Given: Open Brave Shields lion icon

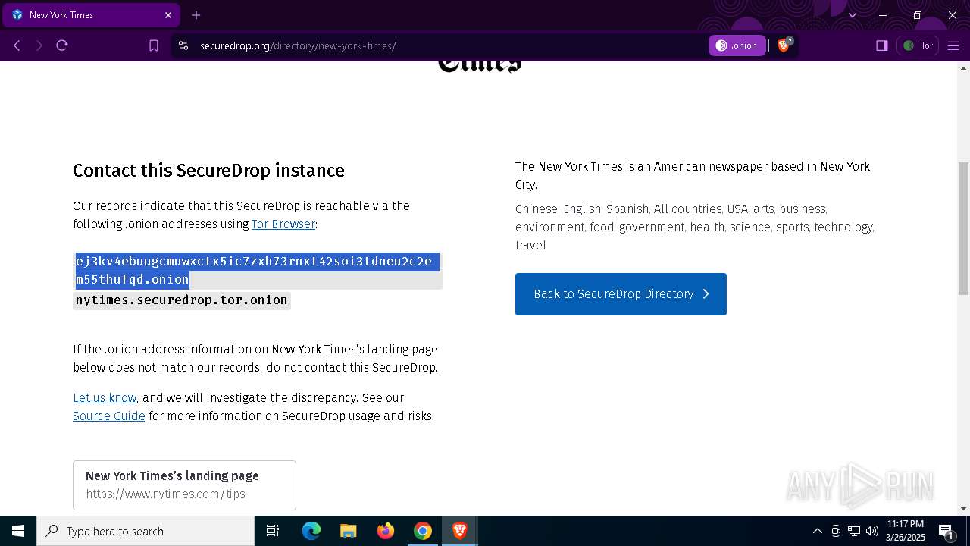Looking at the screenshot, I should 785,45.
